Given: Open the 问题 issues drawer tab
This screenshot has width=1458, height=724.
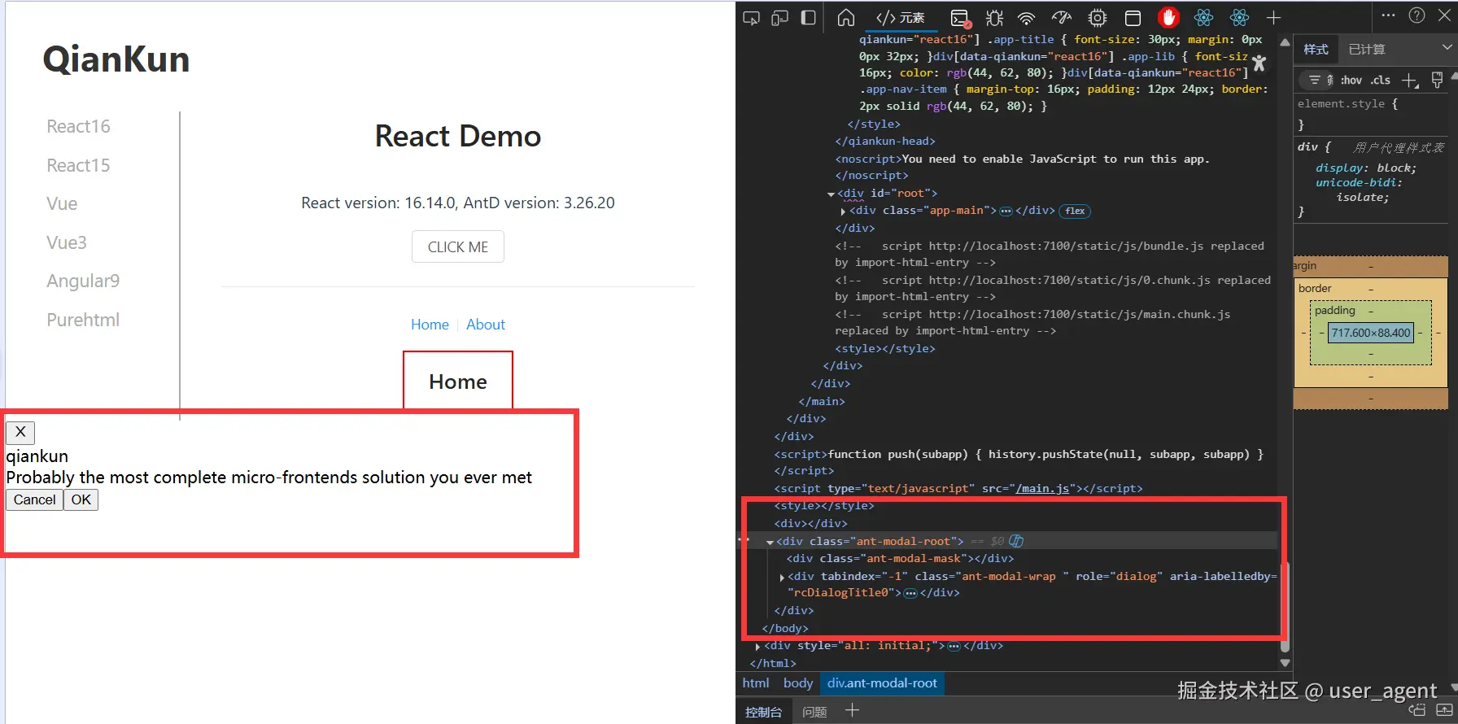Looking at the screenshot, I should 814,712.
